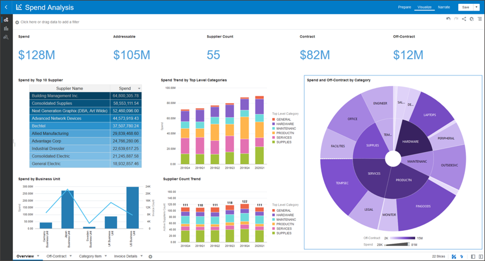Expand the Save button dropdown arrow
The image size is (485, 261).
[x=477, y=7]
